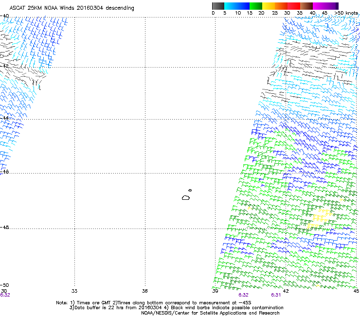Screen dimensions: 360x316
Task: Click the 'NOAA/NESDIS/Center for Satellite Applications' credit
Action: point(194,313)
